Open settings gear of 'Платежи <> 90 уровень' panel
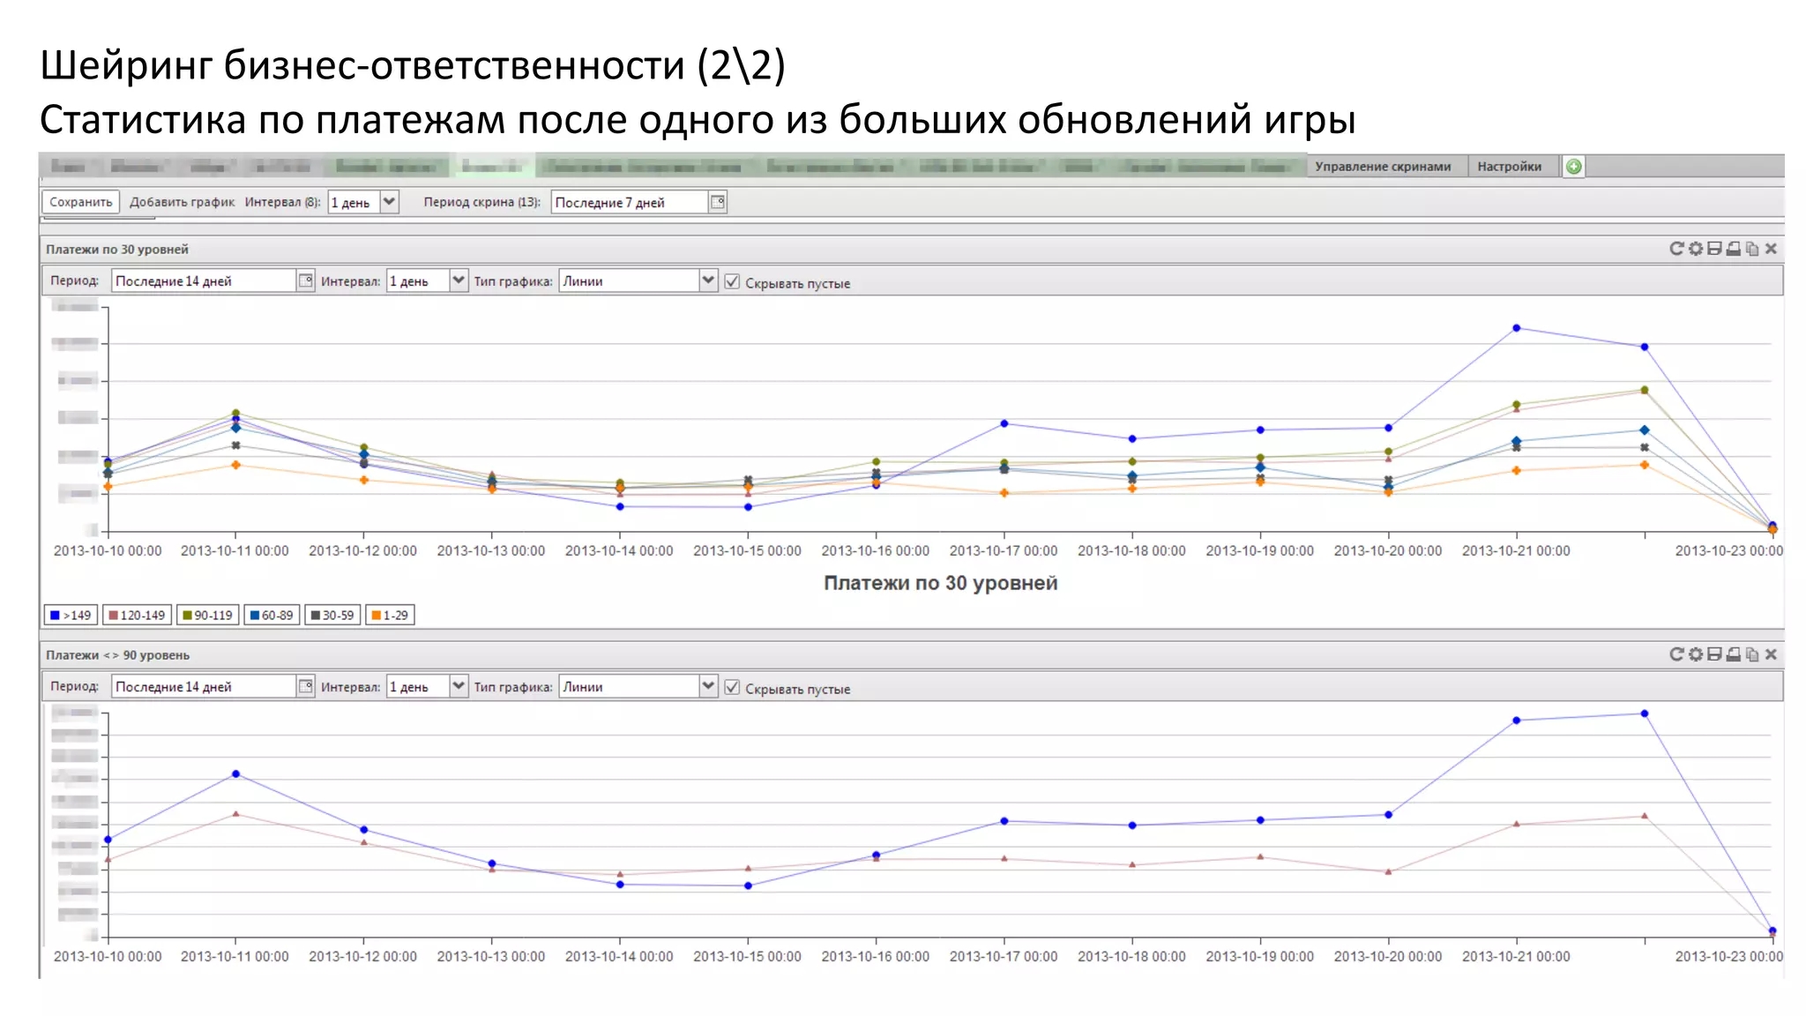The image size is (1806, 1016). click(x=1696, y=654)
